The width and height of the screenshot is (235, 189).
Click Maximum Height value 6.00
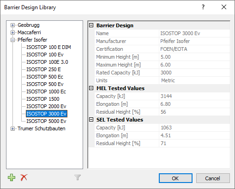166,65
